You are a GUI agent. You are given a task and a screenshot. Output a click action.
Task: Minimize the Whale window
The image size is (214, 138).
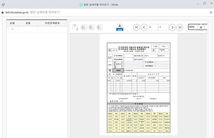tap(198, 4)
